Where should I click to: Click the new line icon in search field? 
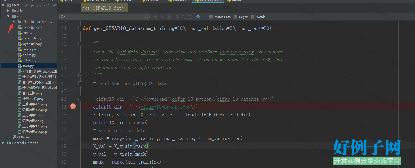pyautogui.click(x=147, y=17)
